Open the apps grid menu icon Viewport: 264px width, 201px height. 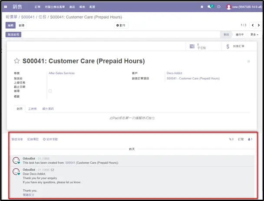point(6,7)
